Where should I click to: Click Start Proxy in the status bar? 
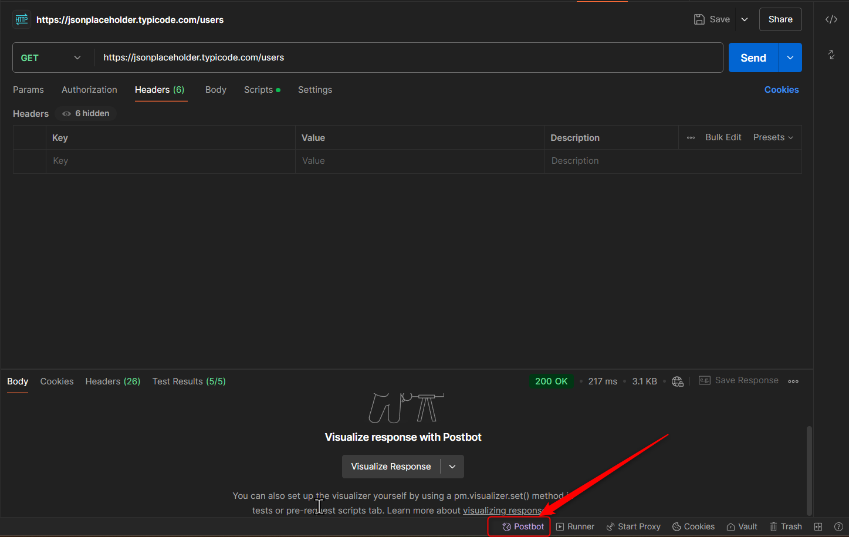tap(633, 526)
